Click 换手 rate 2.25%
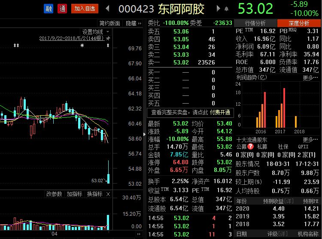The image size is (322, 239). 180,181
